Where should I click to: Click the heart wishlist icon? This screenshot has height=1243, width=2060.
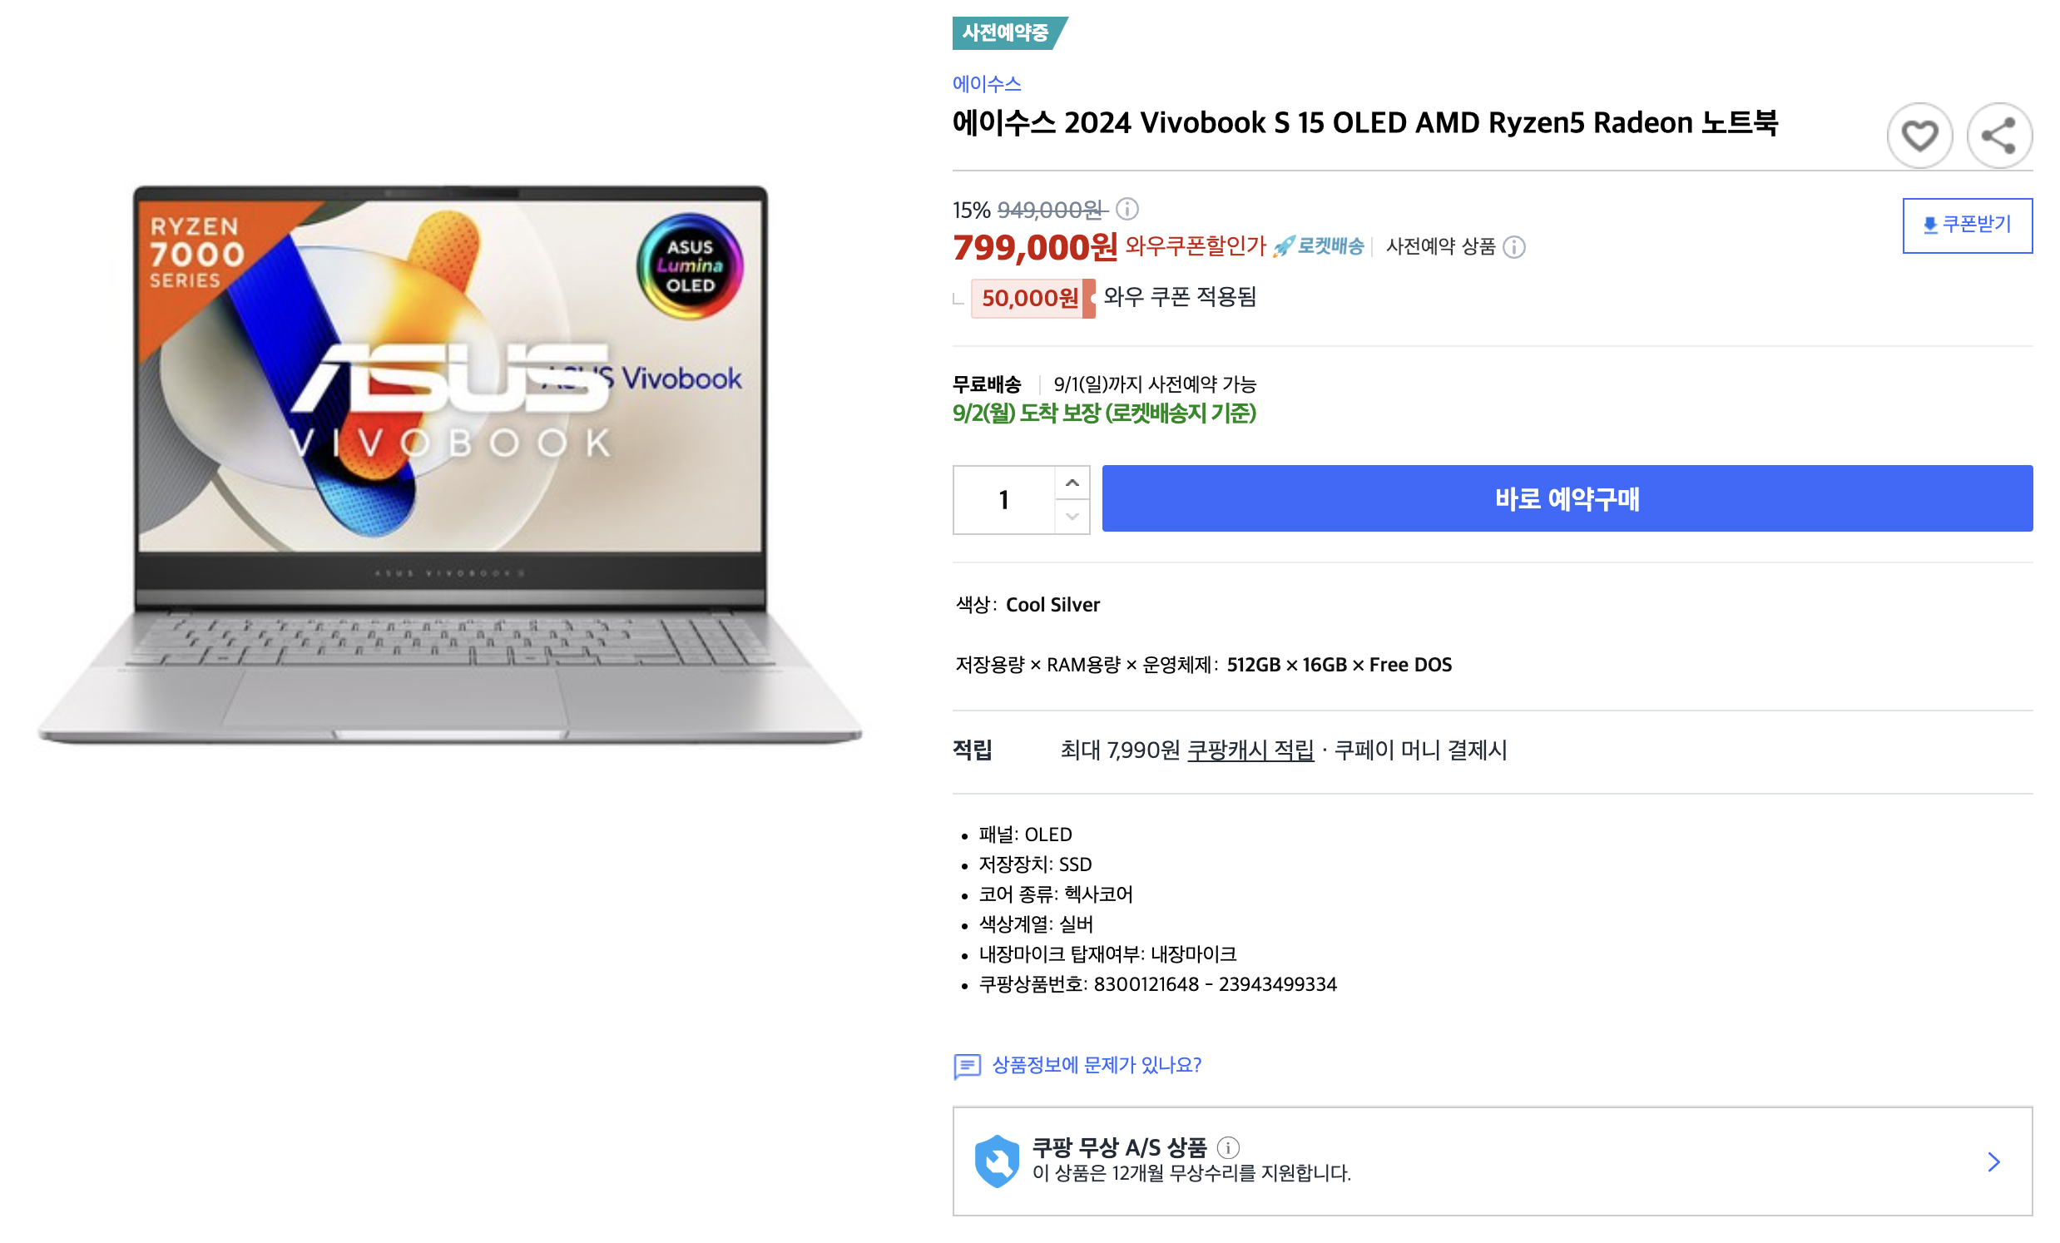1919,136
